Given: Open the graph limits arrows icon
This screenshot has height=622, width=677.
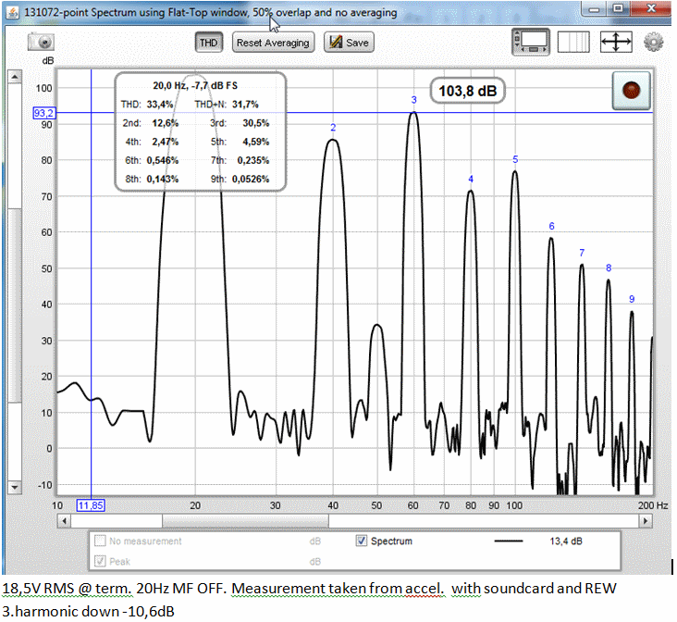Looking at the screenshot, I should click(x=616, y=43).
